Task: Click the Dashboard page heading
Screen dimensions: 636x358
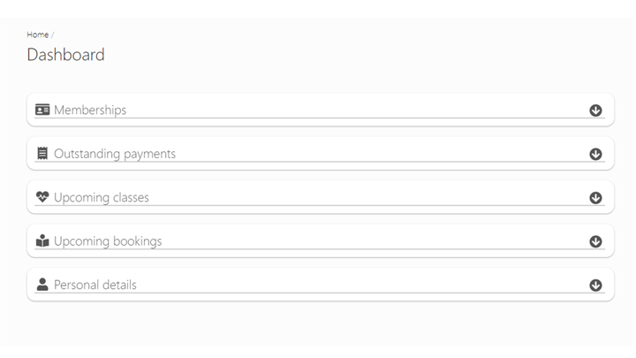Action: [x=65, y=55]
